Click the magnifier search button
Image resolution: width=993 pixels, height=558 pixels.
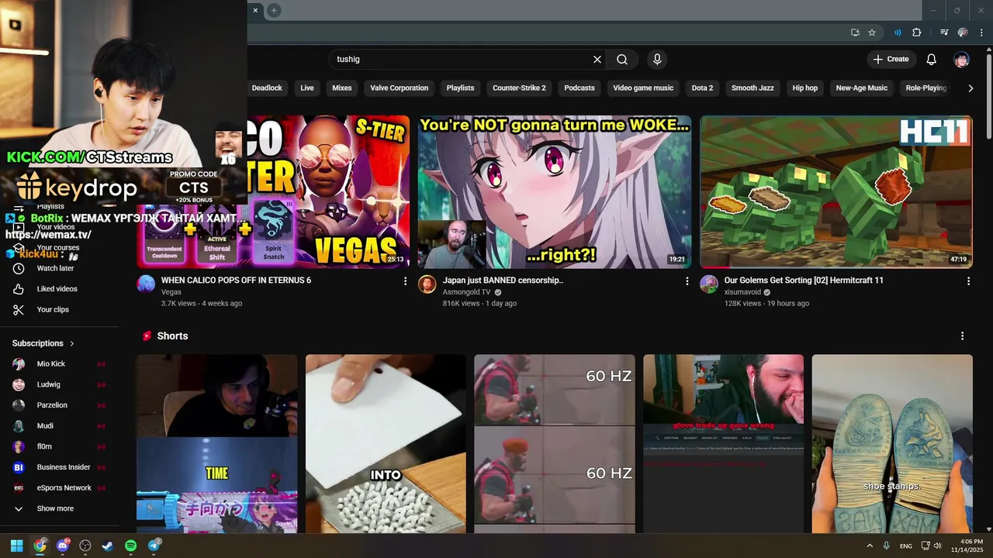tap(622, 59)
